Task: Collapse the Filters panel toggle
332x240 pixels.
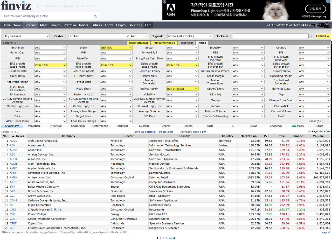Action: coord(323,36)
